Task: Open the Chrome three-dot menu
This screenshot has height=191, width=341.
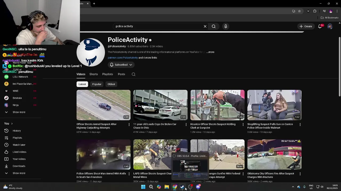Action: pyautogui.click(x=337, y=11)
